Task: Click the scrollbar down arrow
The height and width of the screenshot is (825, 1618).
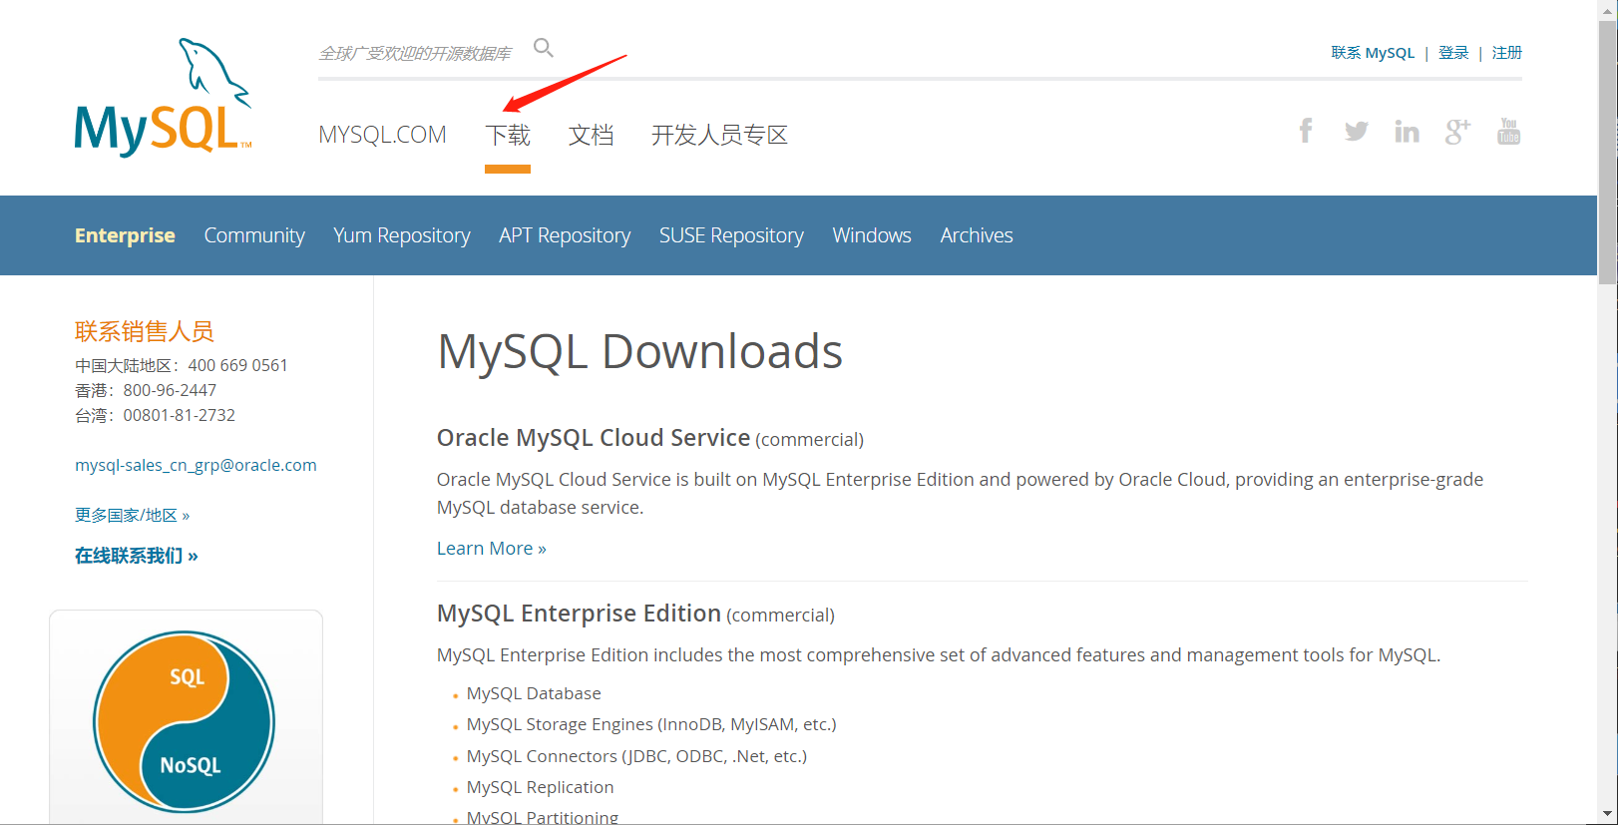Action: pyautogui.click(x=1607, y=815)
